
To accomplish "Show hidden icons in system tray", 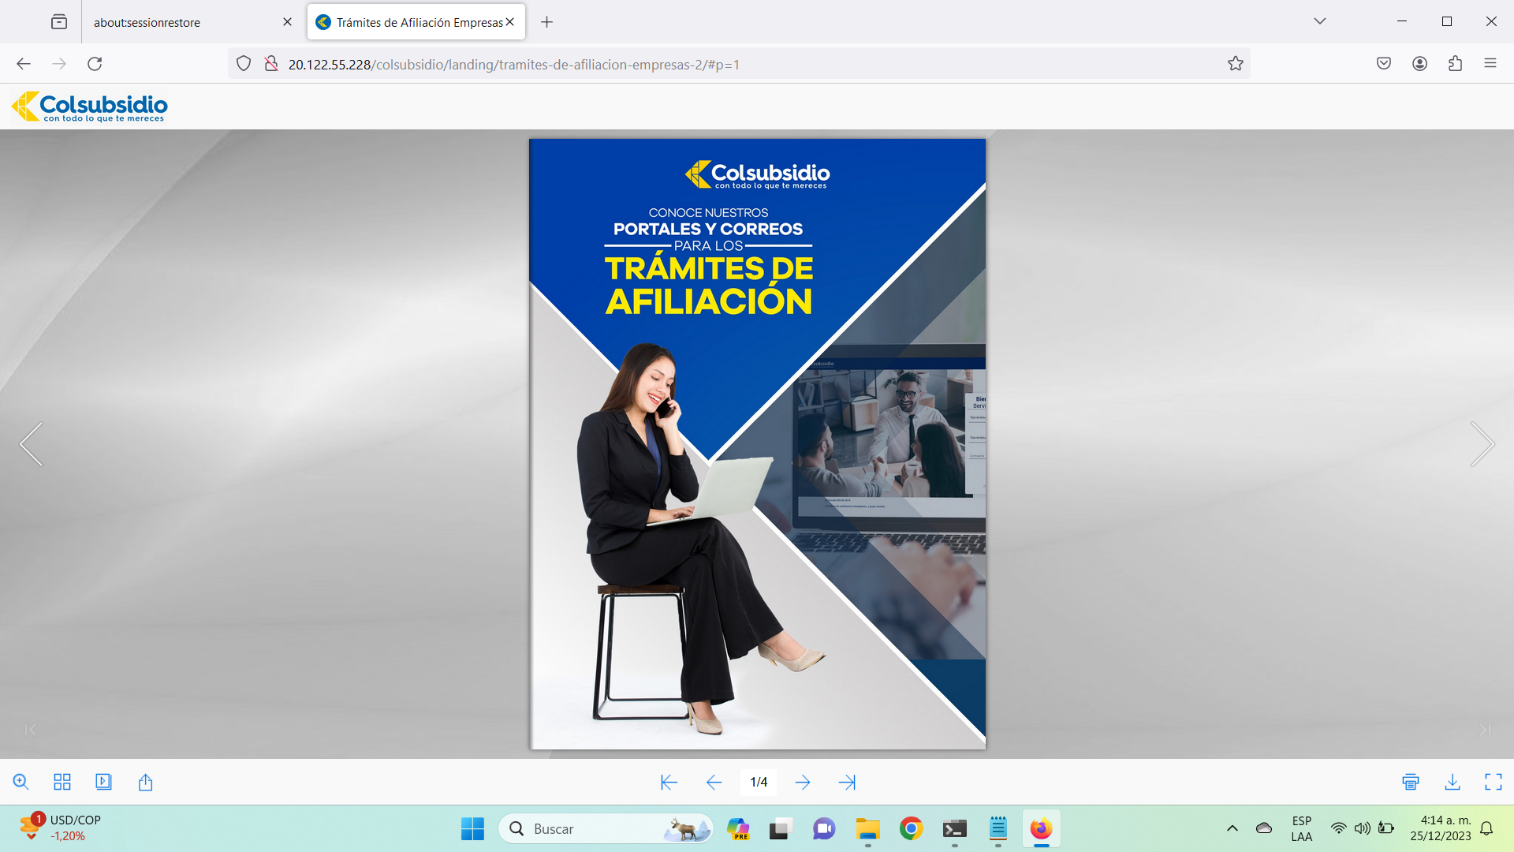I will [1232, 828].
